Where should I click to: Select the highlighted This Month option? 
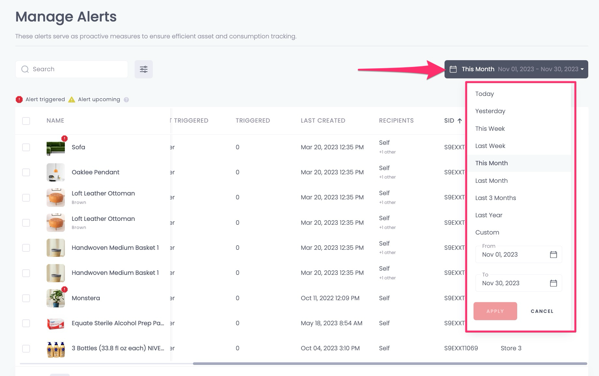519,163
